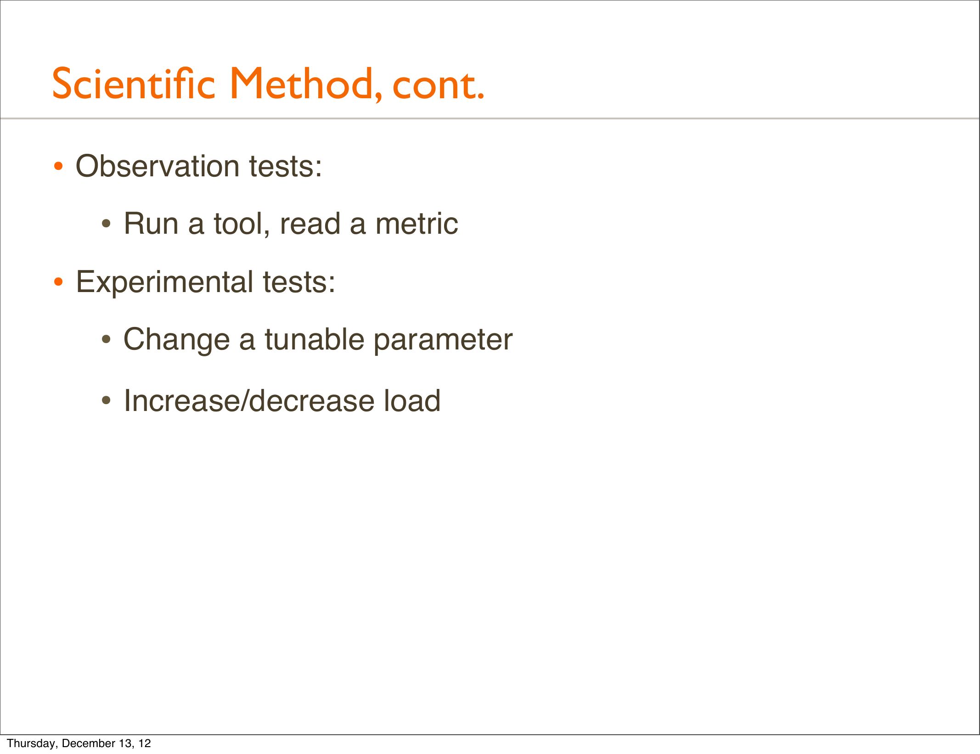
Task: Click the word "metric" in the first sub-bullet
Action: pos(417,224)
